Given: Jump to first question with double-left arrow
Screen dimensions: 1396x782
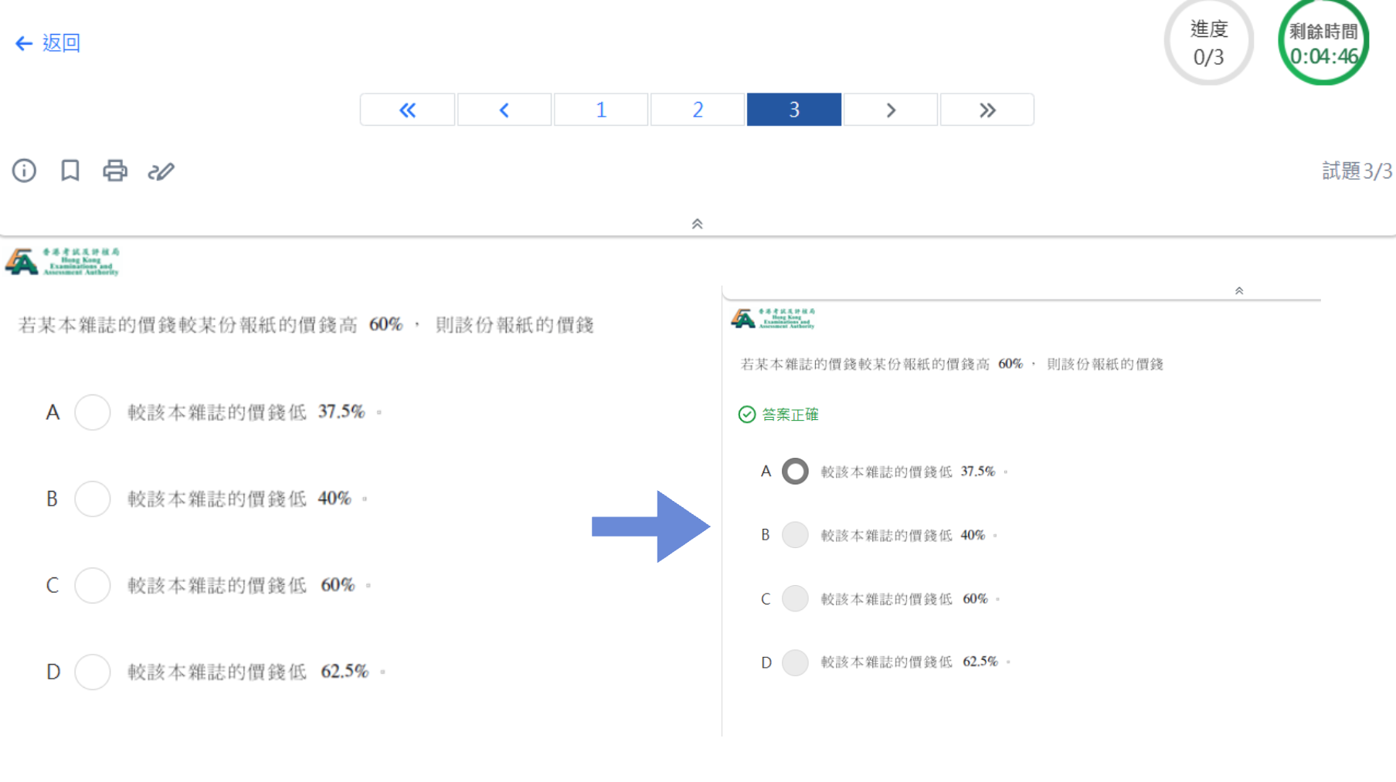Looking at the screenshot, I should tap(407, 110).
